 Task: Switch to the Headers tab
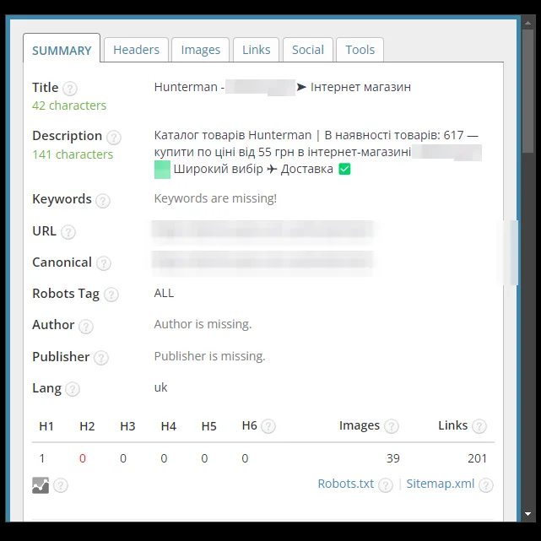pyautogui.click(x=136, y=50)
